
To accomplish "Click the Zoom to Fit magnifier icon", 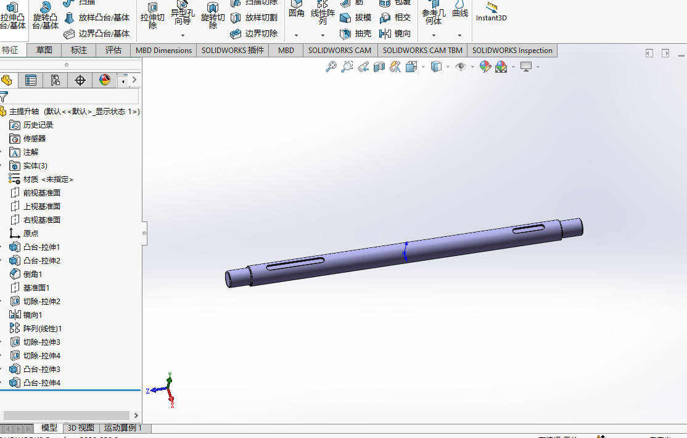I will pos(331,67).
